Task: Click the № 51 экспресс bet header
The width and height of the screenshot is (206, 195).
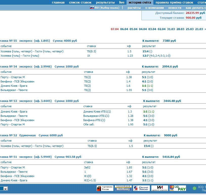Action: 26,157
